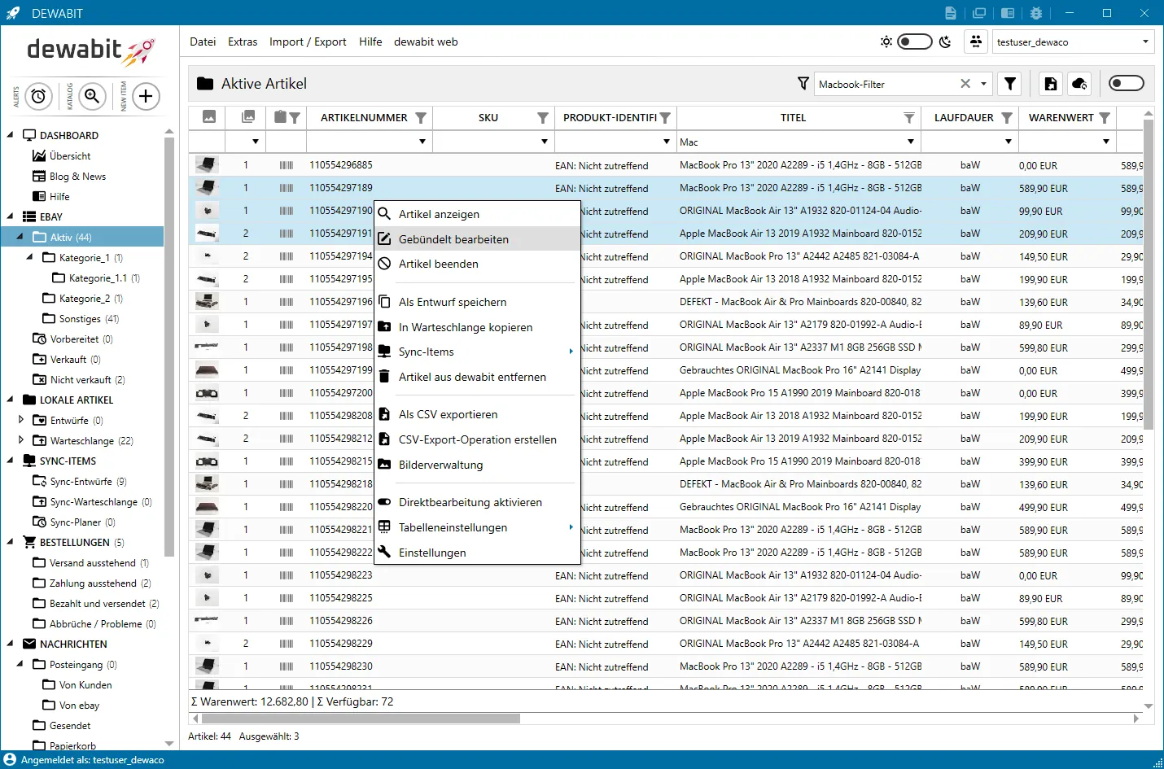Filter the PRODUKT-IDENTIFI column funnel icon
Screen dimensions: 1164x769
click(665, 118)
